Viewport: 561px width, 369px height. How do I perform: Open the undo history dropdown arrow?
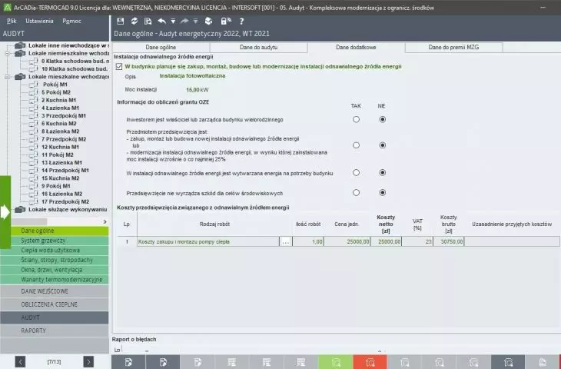[x=173, y=22]
